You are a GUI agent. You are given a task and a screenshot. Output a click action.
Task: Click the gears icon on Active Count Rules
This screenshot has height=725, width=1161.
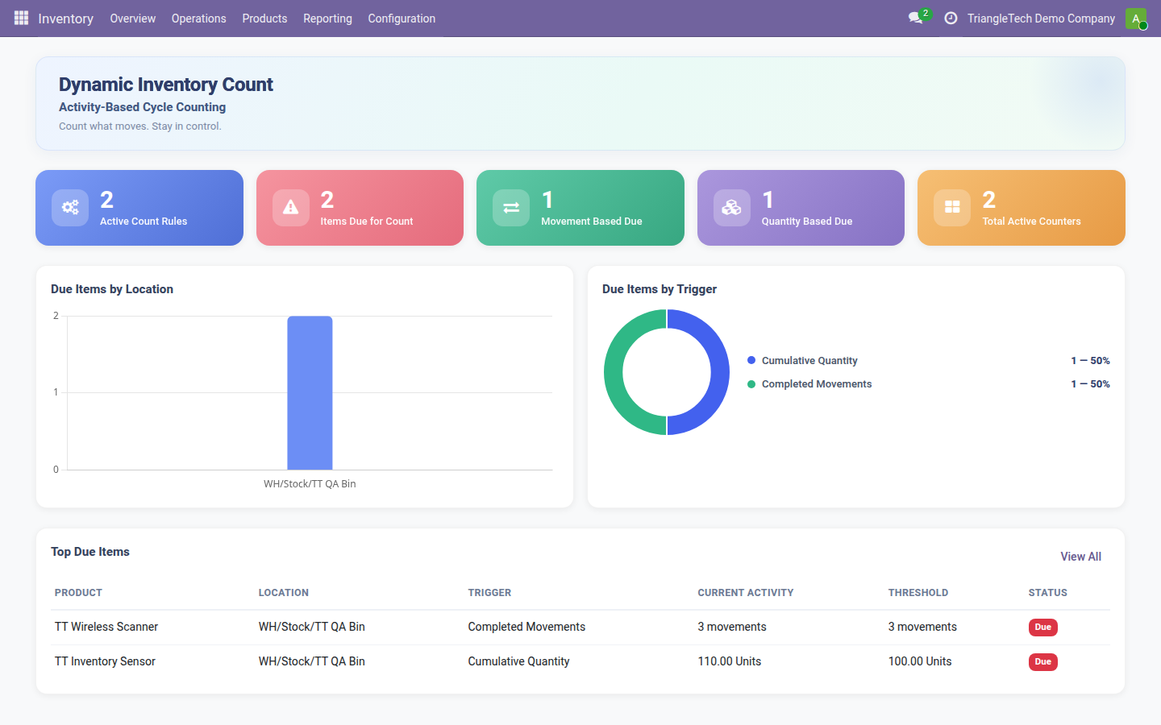pos(70,208)
